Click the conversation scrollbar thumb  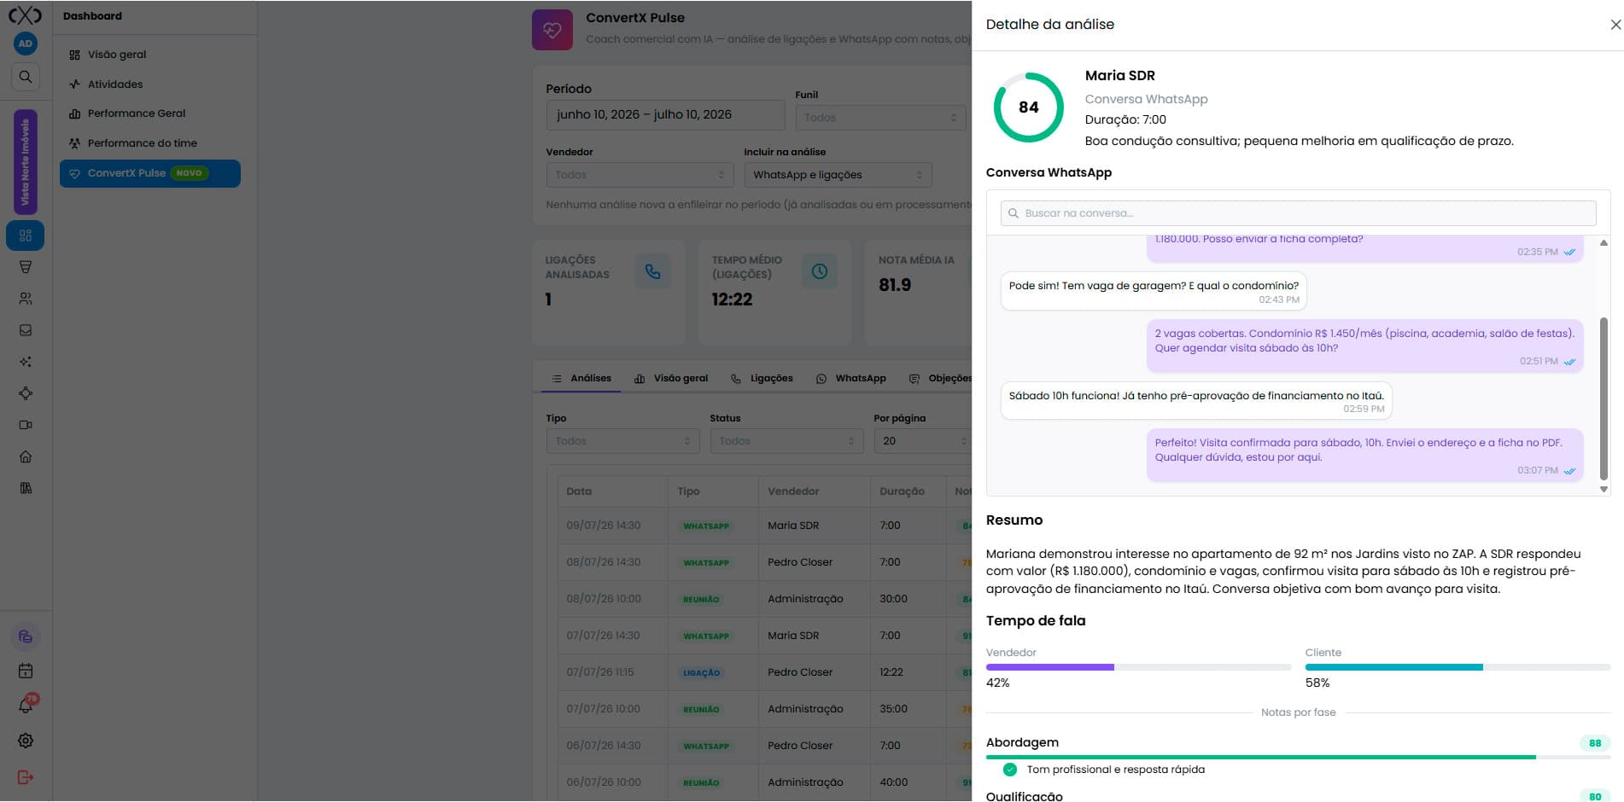(x=1604, y=399)
